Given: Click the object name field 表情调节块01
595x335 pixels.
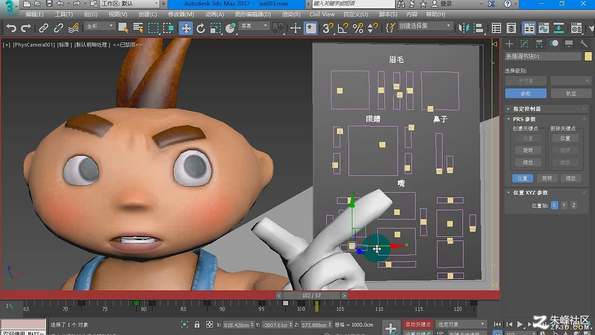Looking at the screenshot, I should click(x=543, y=56).
